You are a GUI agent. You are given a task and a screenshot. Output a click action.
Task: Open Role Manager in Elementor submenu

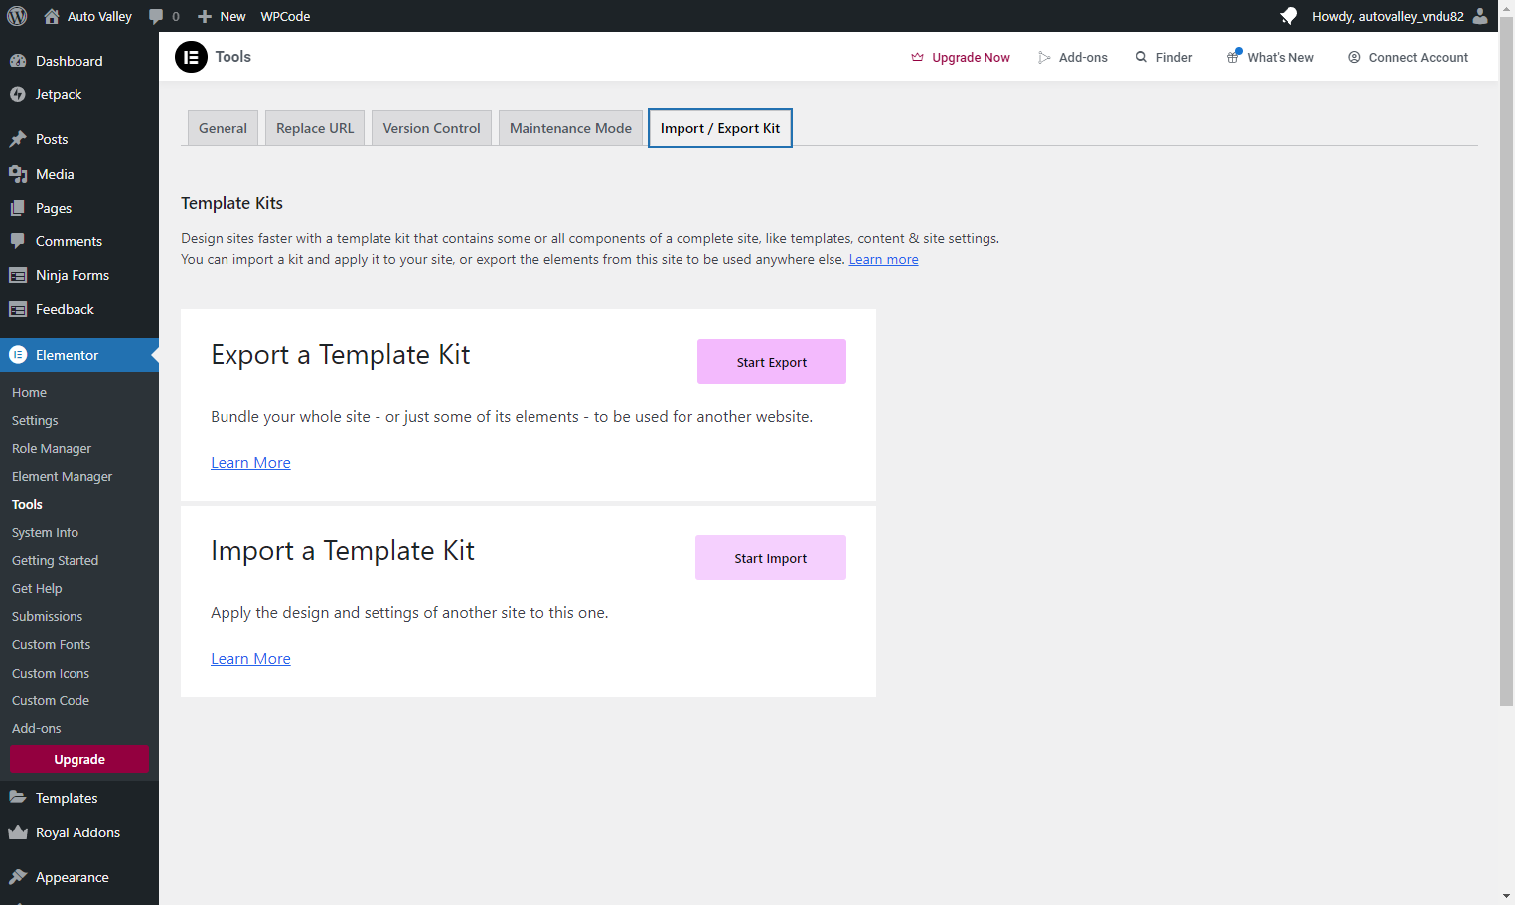tap(52, 449)
